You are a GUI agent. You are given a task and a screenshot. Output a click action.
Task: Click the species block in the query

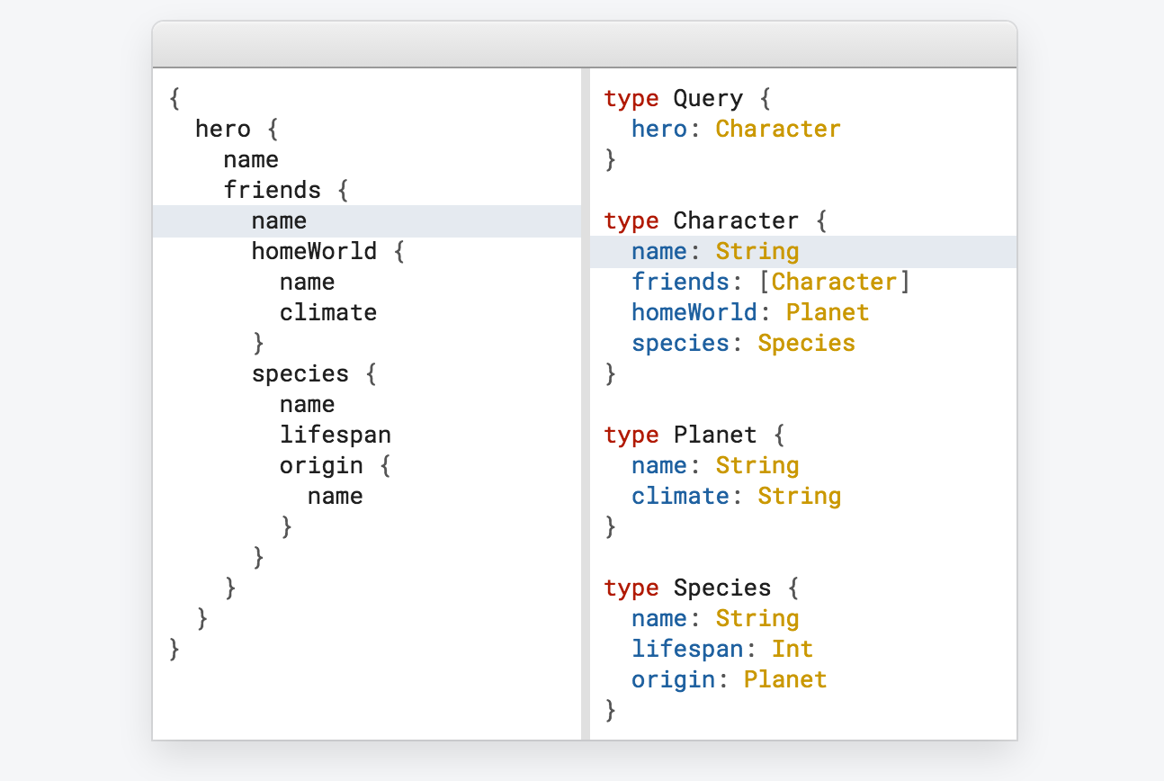(300, 373)
